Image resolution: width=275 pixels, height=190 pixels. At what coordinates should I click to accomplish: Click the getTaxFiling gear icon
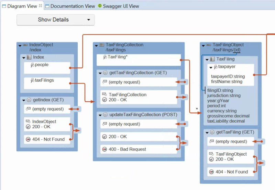tap(212, 132)
